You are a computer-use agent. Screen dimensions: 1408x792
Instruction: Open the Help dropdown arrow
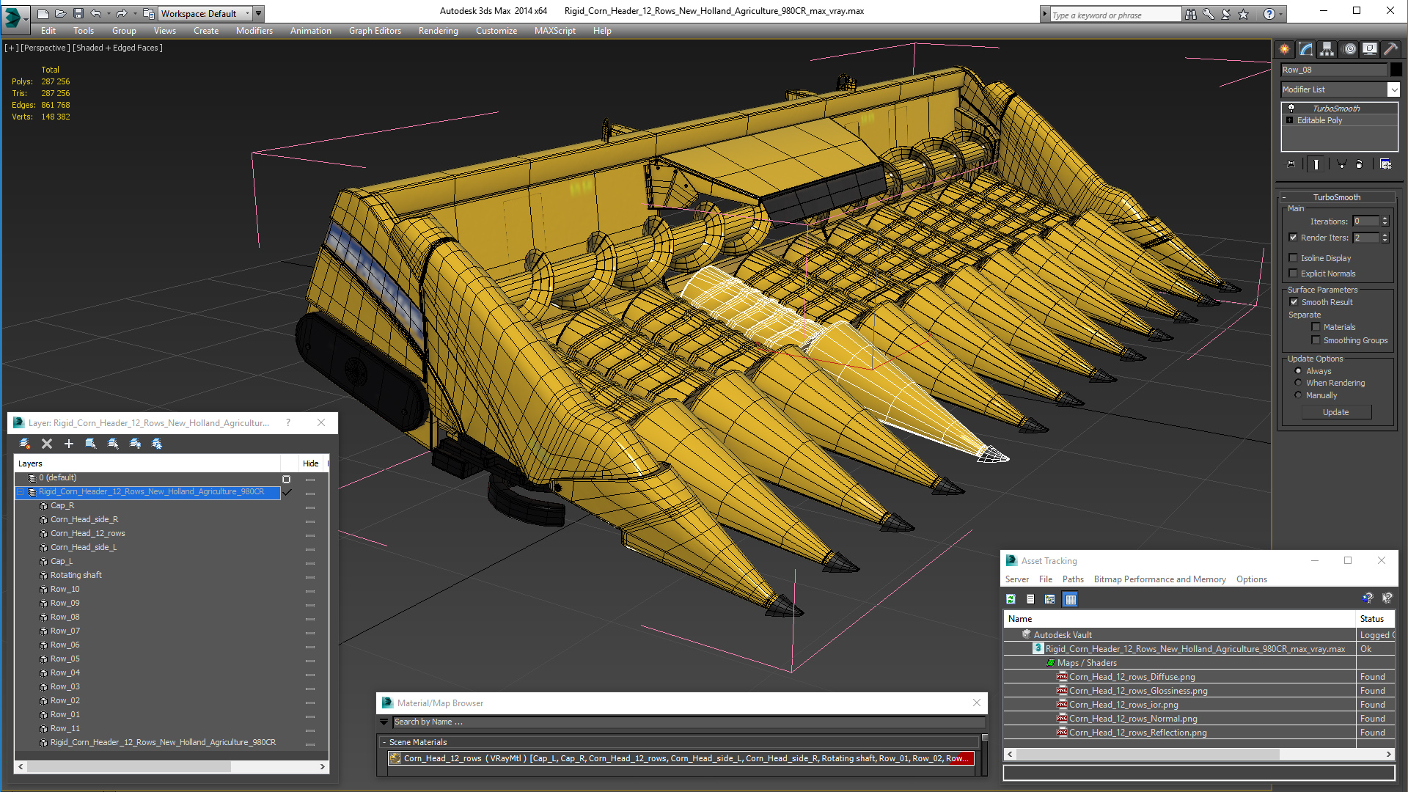1281,14
